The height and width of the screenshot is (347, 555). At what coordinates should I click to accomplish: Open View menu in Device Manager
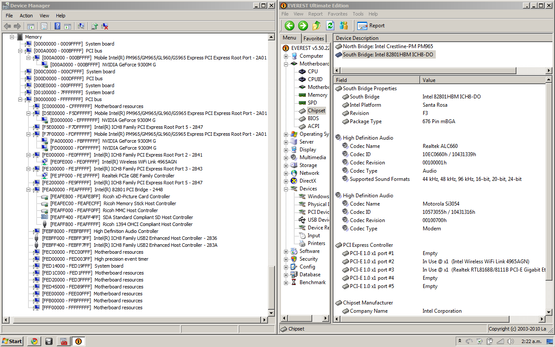point(45,16)
